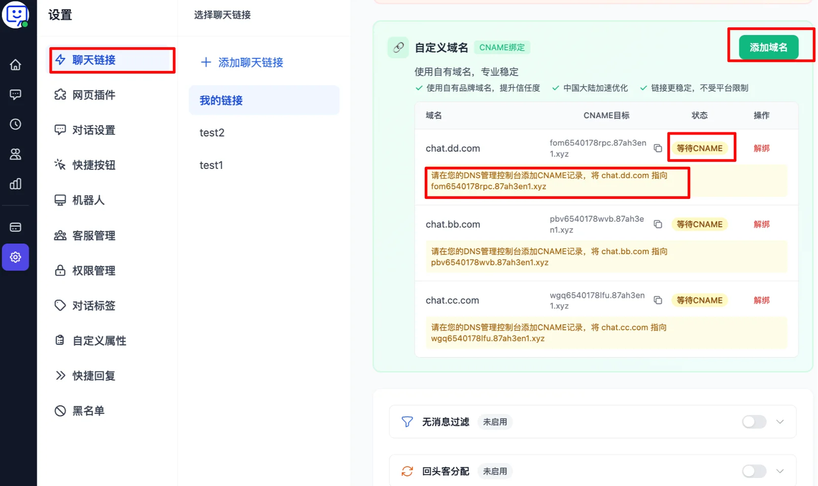
Task: Expand the 回头客分配 section chevron
Action: (x=780, y=471)
